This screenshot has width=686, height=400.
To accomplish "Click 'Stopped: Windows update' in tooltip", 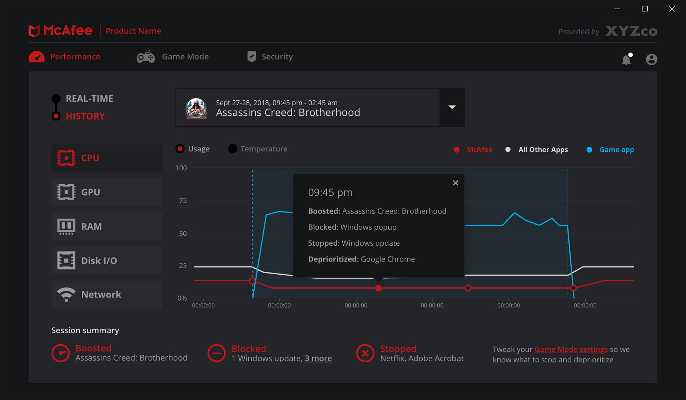I will [x=354, y=243].
